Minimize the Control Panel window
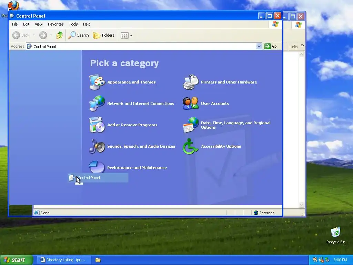353x265 pixels. pyautogui.click(x=261, y=16)
